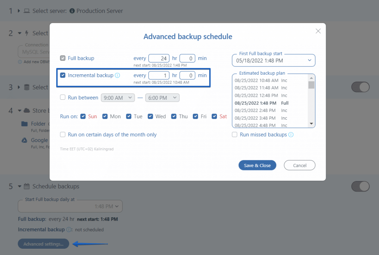Click the lightning bolt icon on step 2

click(x=27, y=33)
